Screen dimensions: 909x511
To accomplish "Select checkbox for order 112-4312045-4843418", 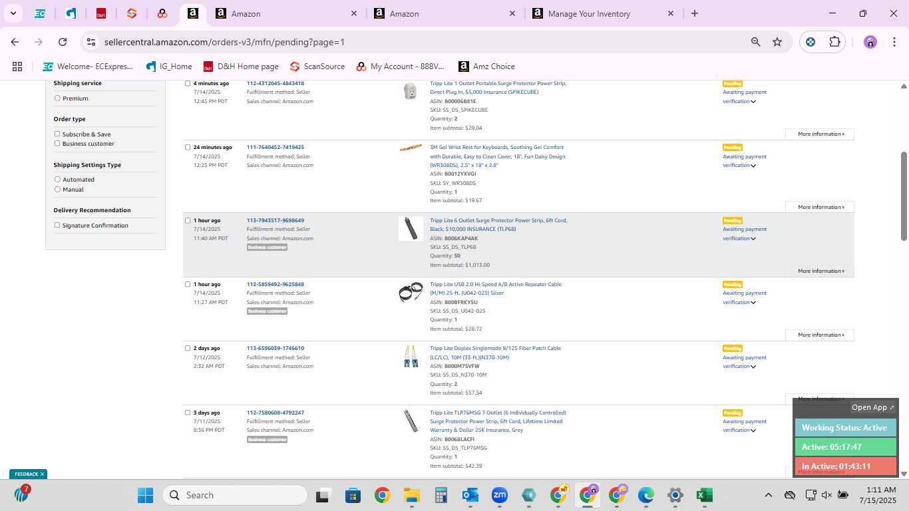I will 188,83.
